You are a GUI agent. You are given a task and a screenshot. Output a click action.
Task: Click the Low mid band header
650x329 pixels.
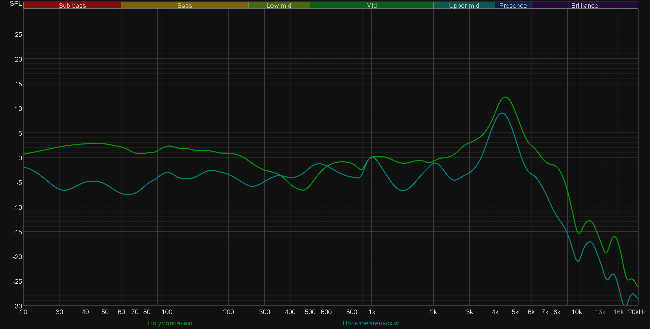click(x=279, y=5)
